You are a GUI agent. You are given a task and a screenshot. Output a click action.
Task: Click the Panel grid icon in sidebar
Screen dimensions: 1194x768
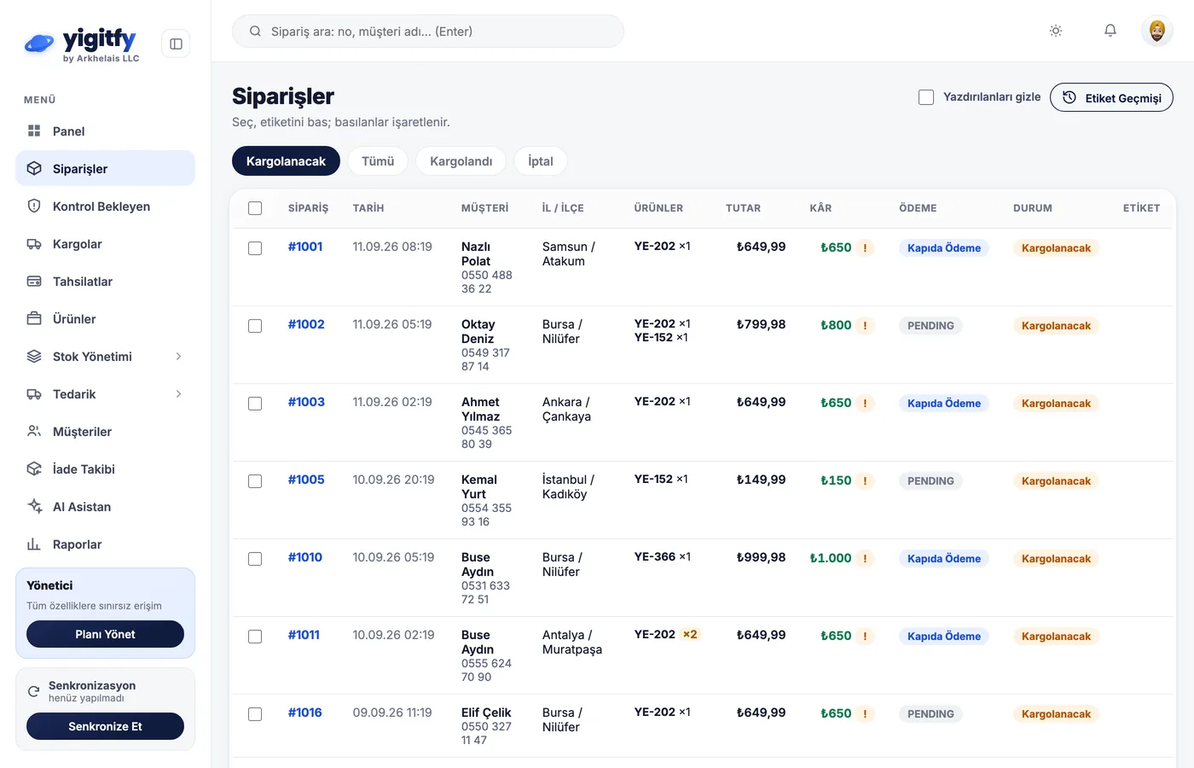[x=34, y=131]
